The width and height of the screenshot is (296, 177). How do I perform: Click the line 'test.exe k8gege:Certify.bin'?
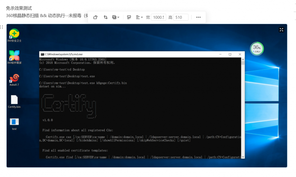[104, 83]
